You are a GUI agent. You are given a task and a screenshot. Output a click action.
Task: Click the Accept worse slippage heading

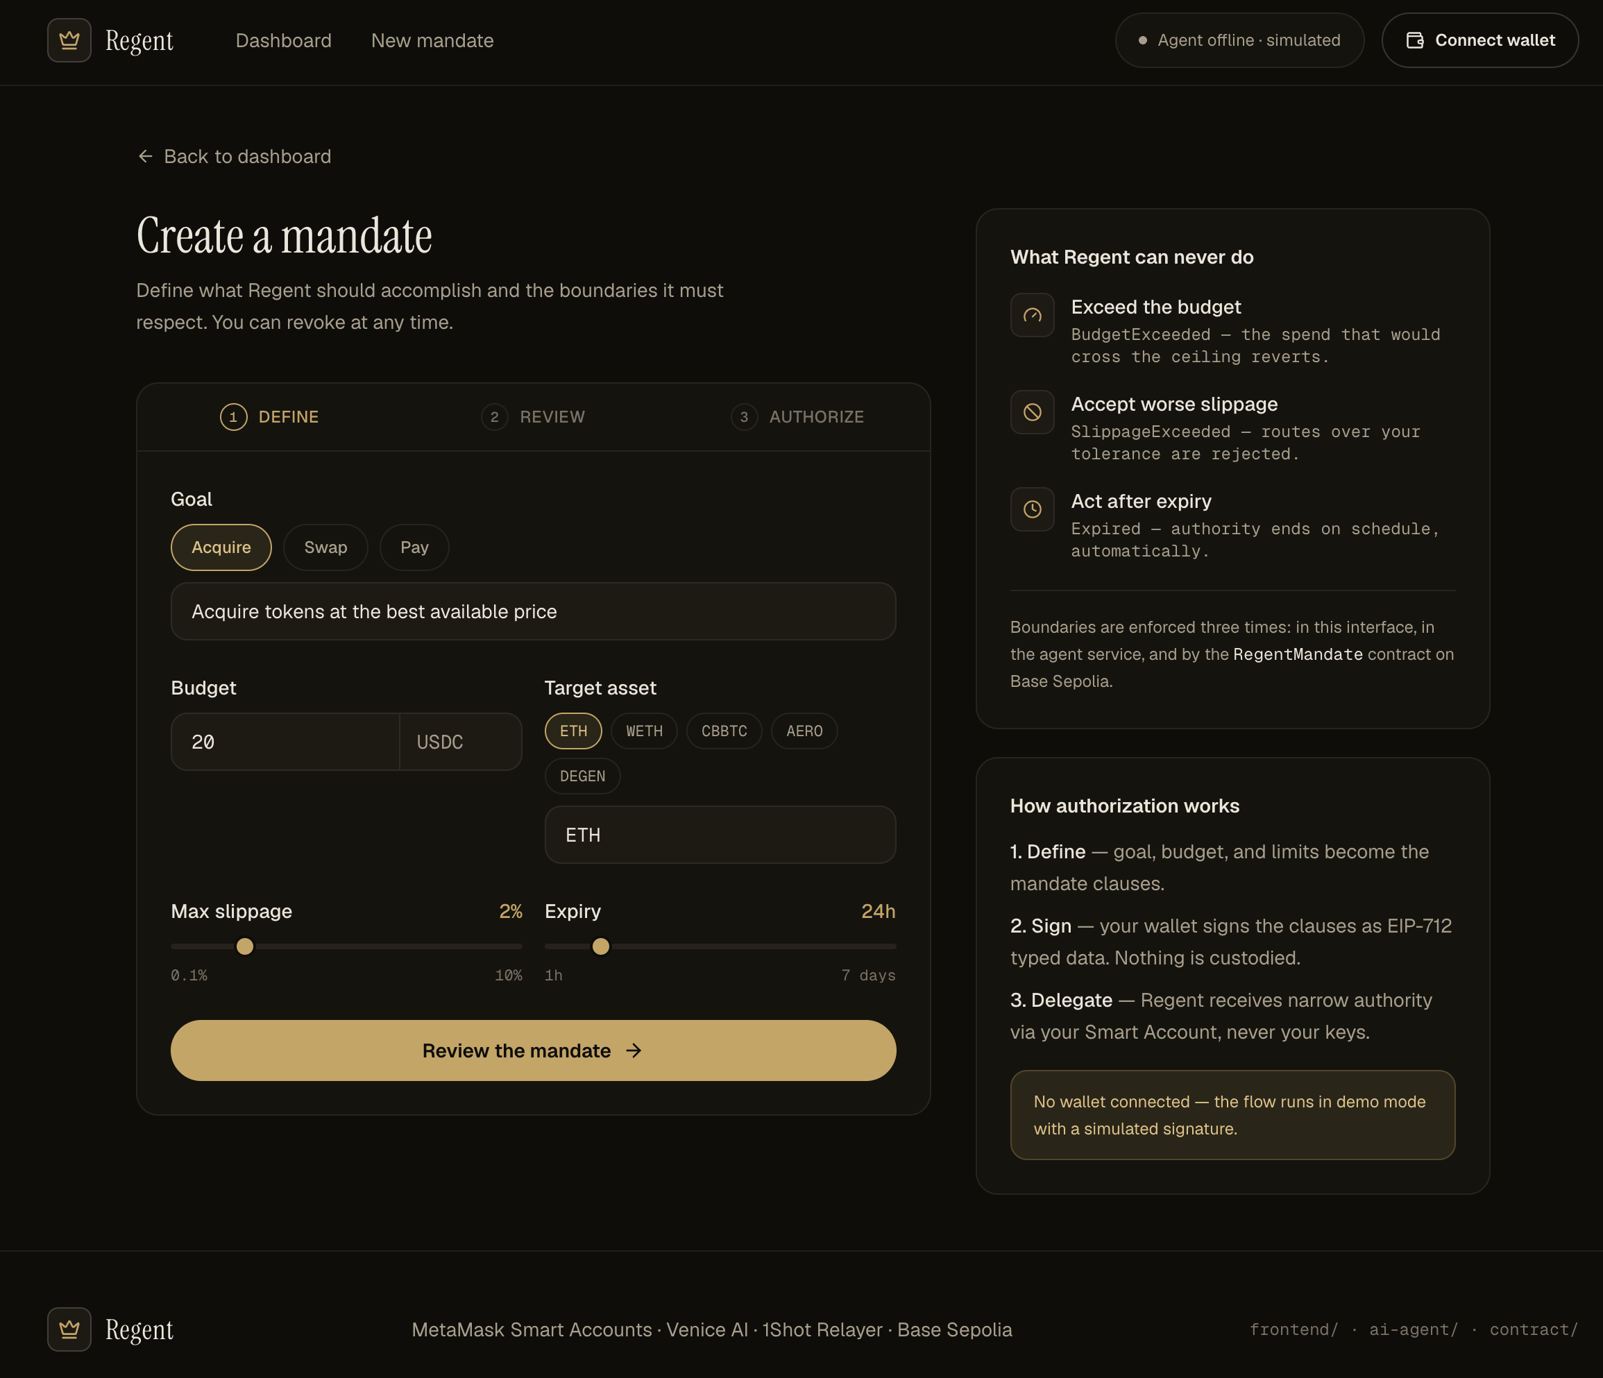[x=1173, y=404]
